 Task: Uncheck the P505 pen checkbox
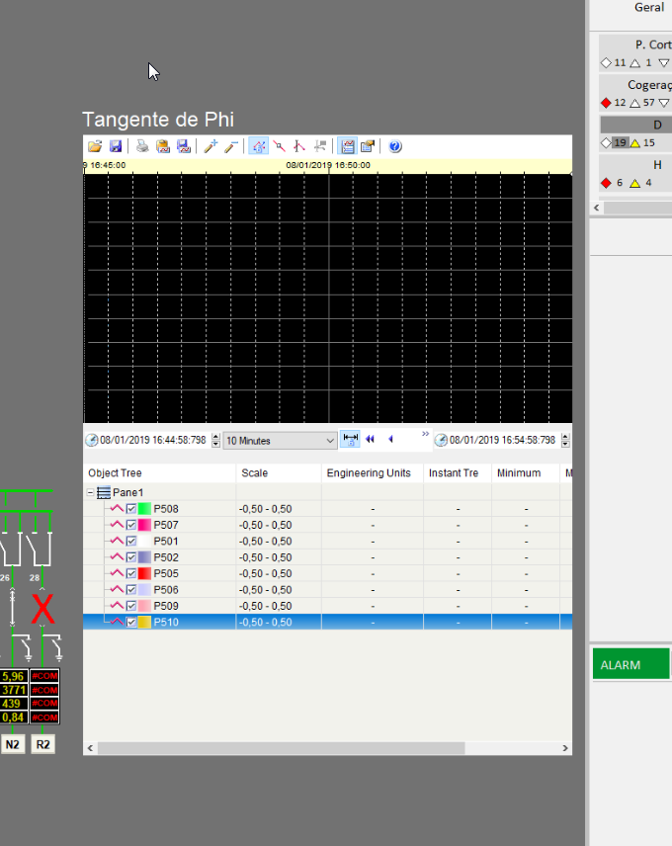click(131, 573)
